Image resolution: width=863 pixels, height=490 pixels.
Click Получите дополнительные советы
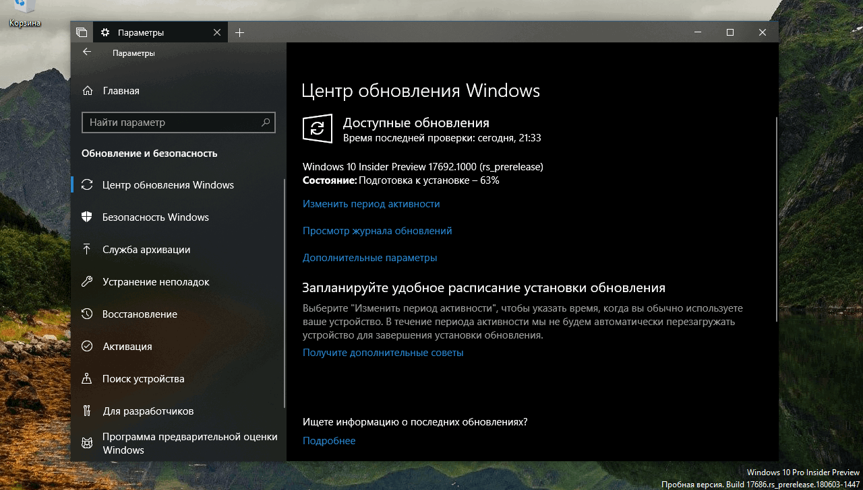(383, 352)
